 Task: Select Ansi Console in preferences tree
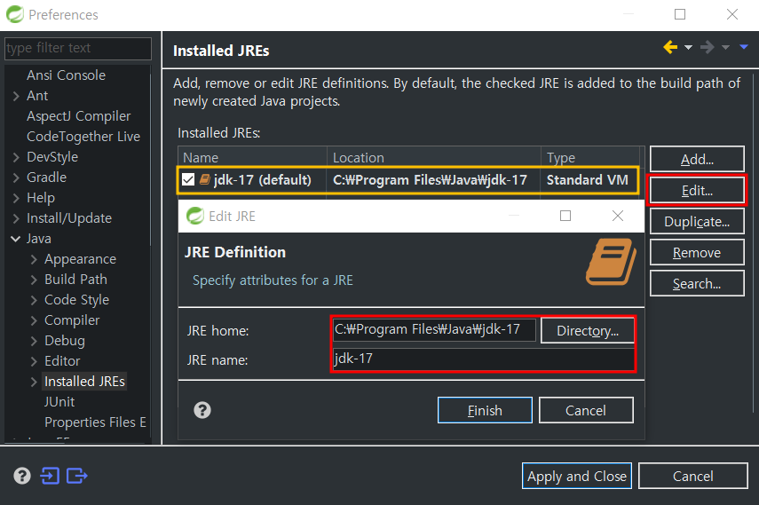66,75
